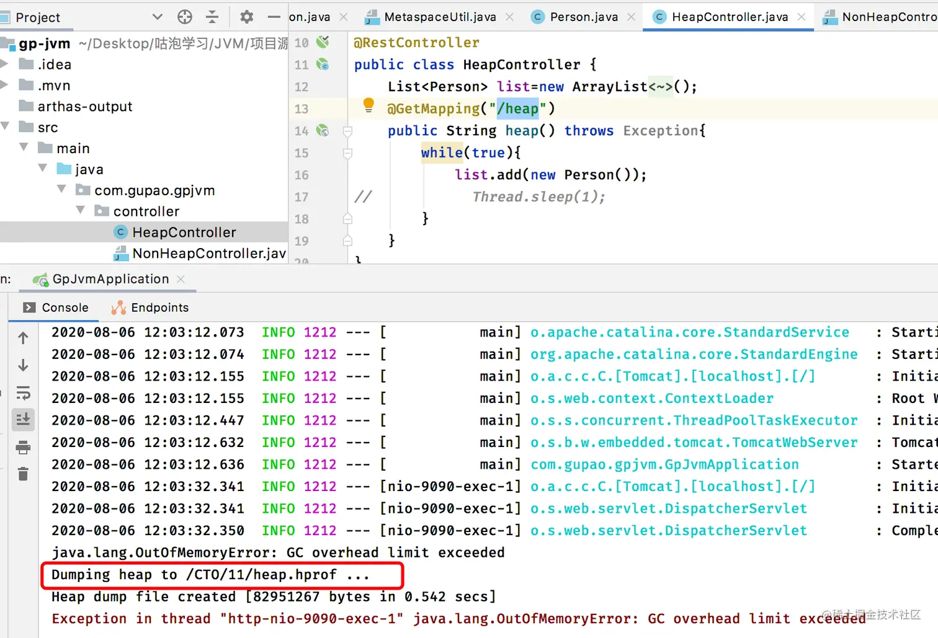The height and width of the screenshot is (638, 938).
Task: Click the com.gupao.gpjvm.GpJvmApplication logger name
Action: [x=664, y=464]
